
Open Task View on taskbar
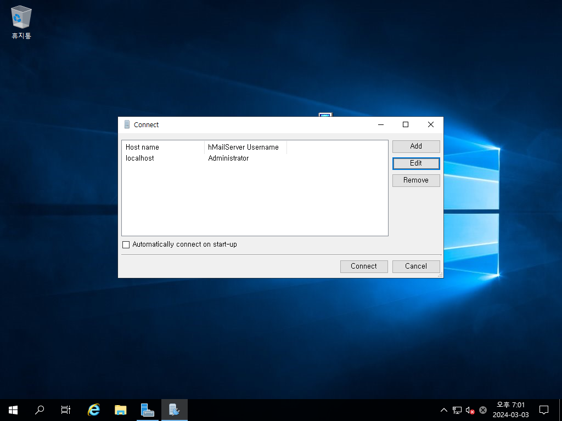pos(66,410)
